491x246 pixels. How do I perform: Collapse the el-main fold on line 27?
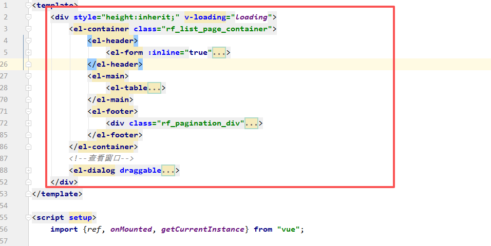29,76
